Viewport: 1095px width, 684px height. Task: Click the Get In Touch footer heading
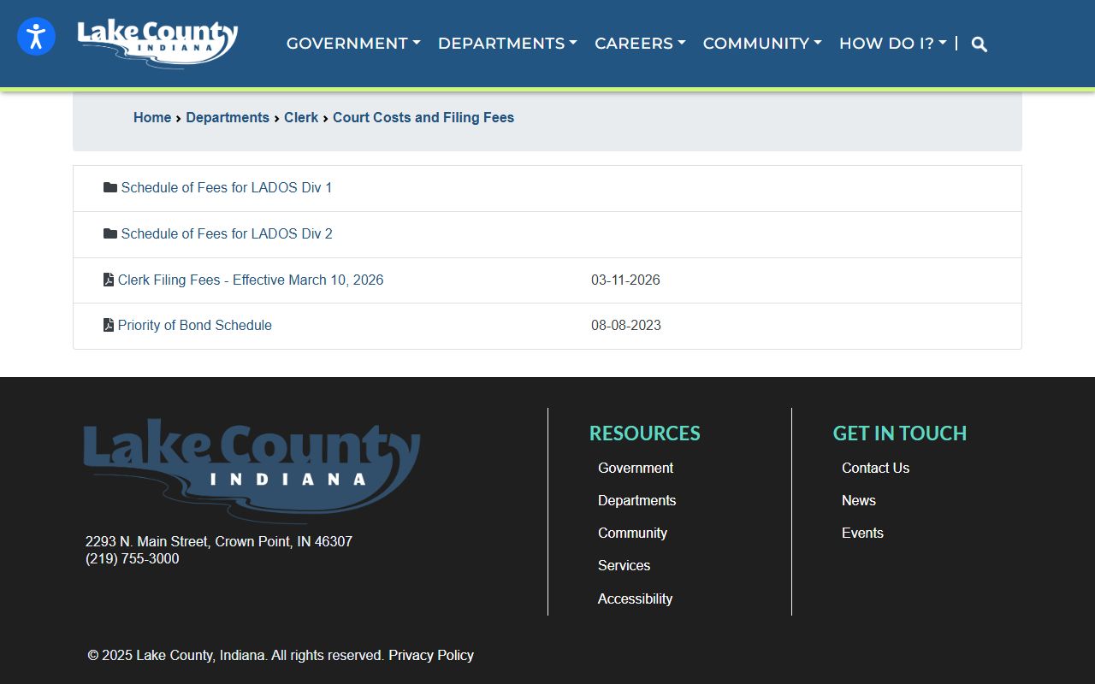coord(900,433)
